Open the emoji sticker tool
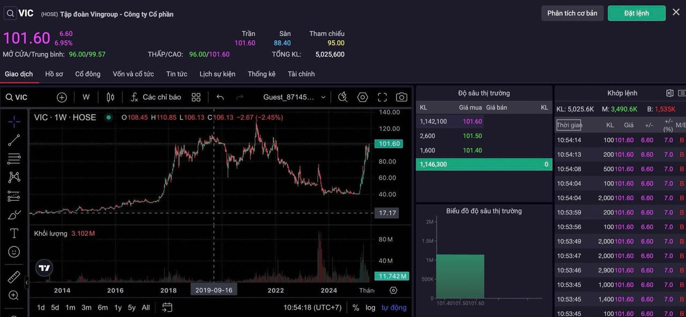The image size is (686, 317). (14, 252)
